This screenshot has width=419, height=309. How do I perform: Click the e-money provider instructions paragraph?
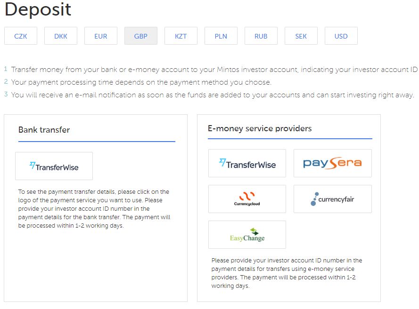[x=287, y=273]
